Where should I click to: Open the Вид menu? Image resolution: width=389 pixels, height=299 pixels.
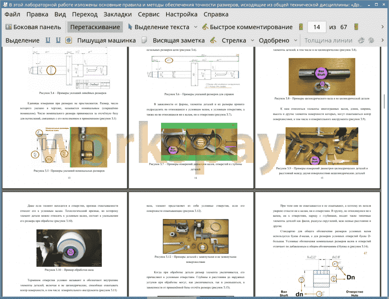point(60,14)
